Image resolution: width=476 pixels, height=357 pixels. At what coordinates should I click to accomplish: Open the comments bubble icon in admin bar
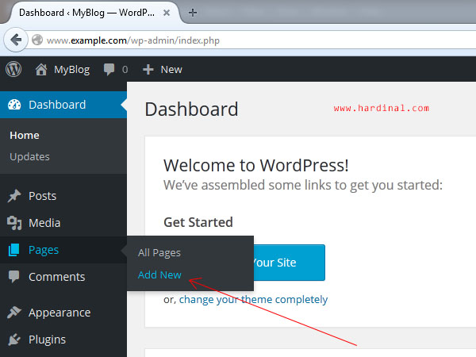pos(109,70)
